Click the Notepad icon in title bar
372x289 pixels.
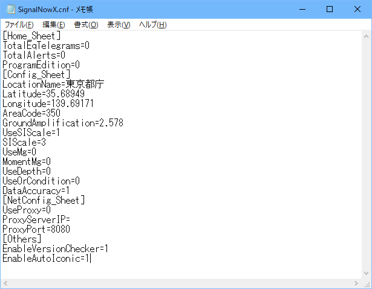(9, 9)
